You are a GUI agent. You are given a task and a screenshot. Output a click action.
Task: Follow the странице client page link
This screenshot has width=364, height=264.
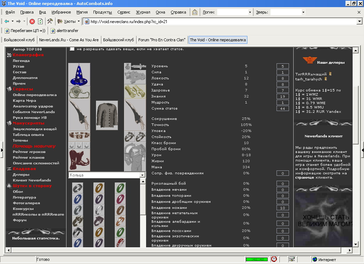coord(305,178)
